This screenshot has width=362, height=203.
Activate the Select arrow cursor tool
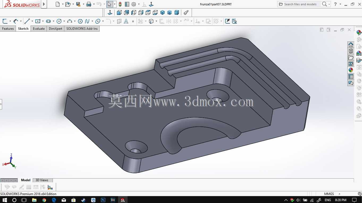click(110, 4)
